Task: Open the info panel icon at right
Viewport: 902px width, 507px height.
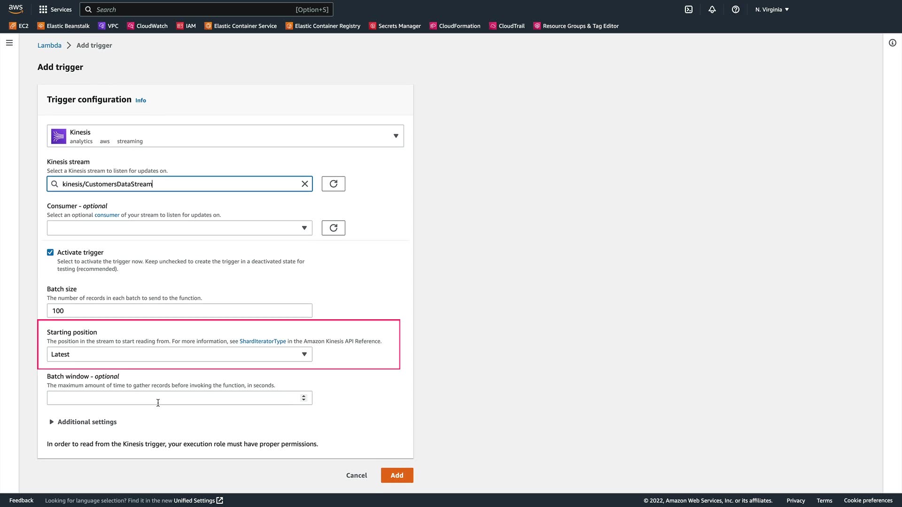Action: tap(892, 43)
